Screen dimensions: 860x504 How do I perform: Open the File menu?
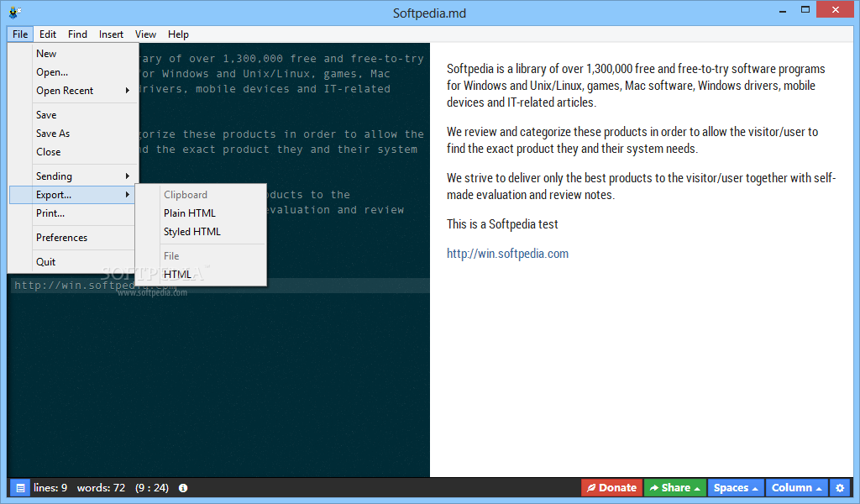tap(20, 34)
